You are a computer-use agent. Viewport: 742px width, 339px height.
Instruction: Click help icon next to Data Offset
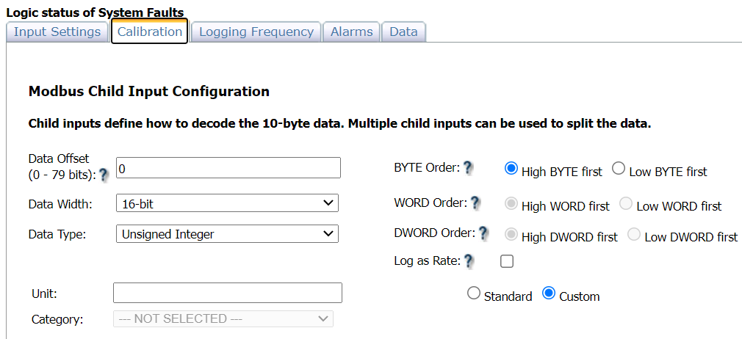104,175
